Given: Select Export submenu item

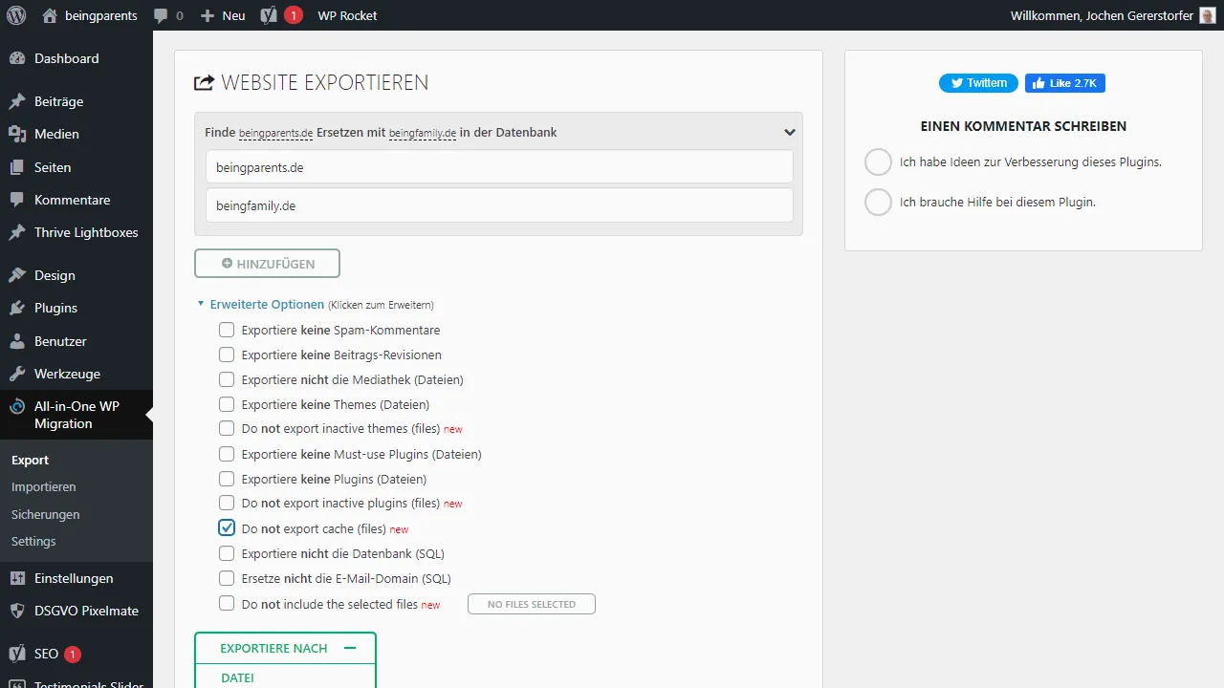Looking at the screenshot, I should tap(30, 461).
